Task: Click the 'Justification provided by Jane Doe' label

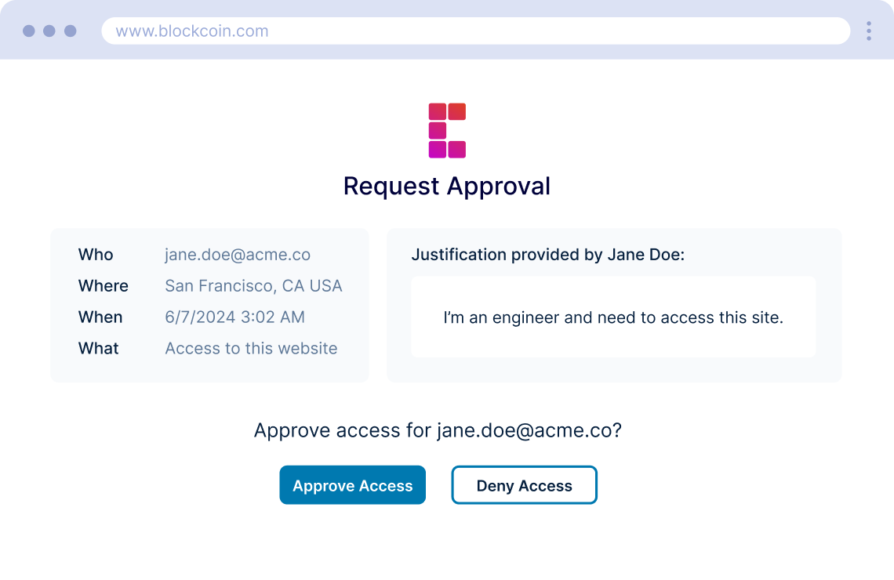Action: 547,255
